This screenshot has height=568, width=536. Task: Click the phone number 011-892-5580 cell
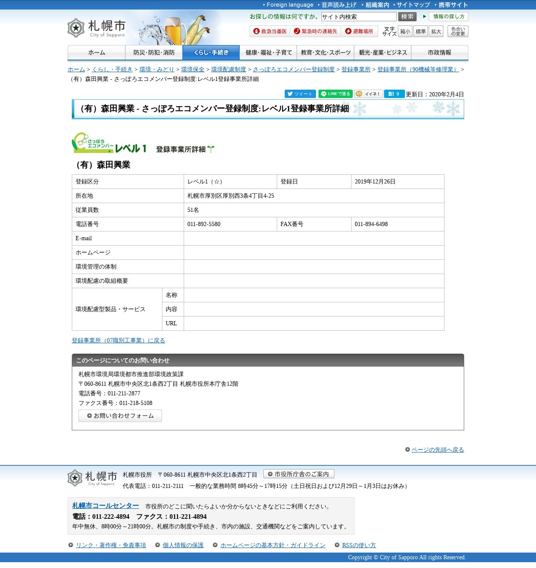pyautogui.click(x=230, y=224)
